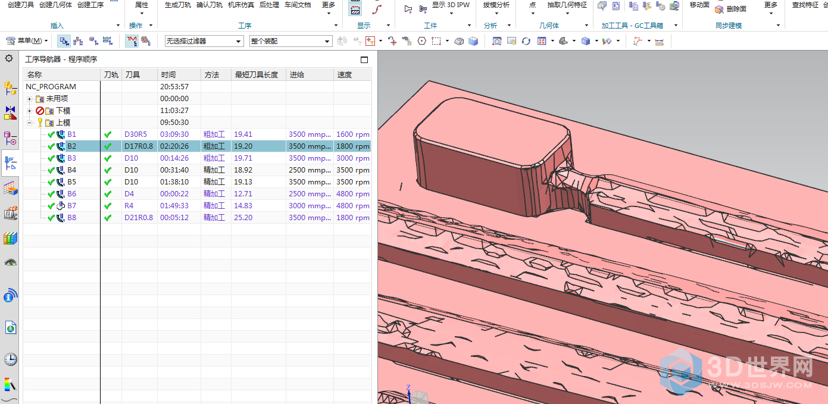
Task: Open the 无选择过滤器 filter dropdown
Action: [204, 41]
